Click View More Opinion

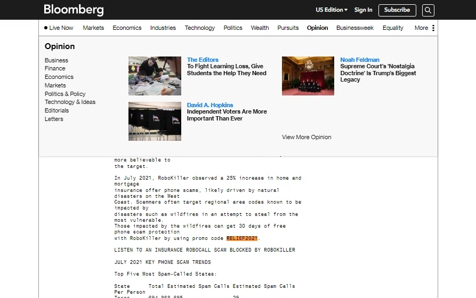306,137
